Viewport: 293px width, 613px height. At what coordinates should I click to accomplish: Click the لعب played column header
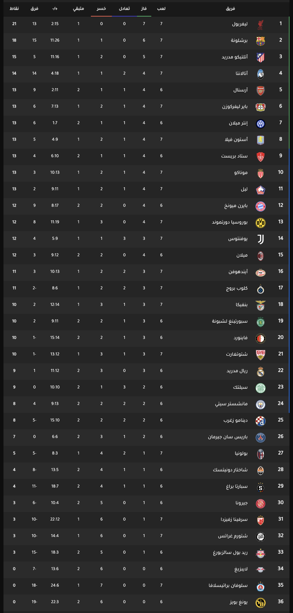click(161, 9)
